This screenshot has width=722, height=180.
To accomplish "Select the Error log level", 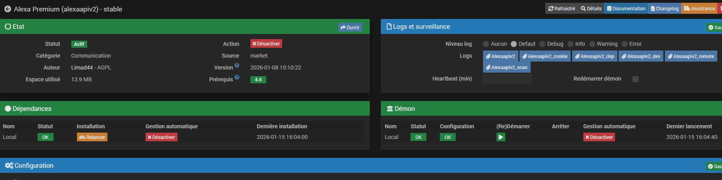I will (625, 44).
